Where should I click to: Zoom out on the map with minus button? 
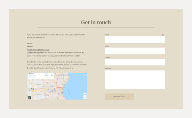pos(85,98)
